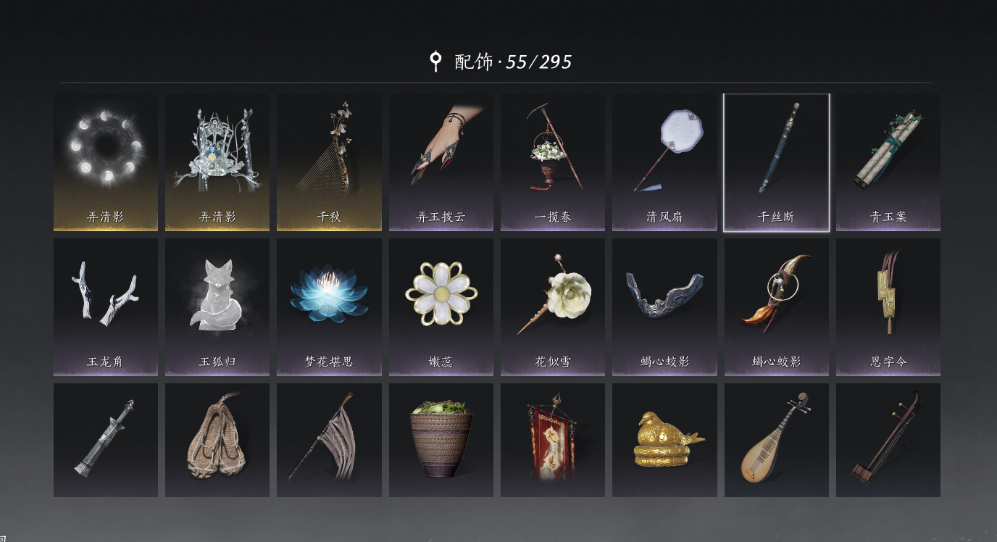The height and width of the screenshot is (542, 997).
Task: Choose the erhu fiddle accessory
Action: coord(888,440)
